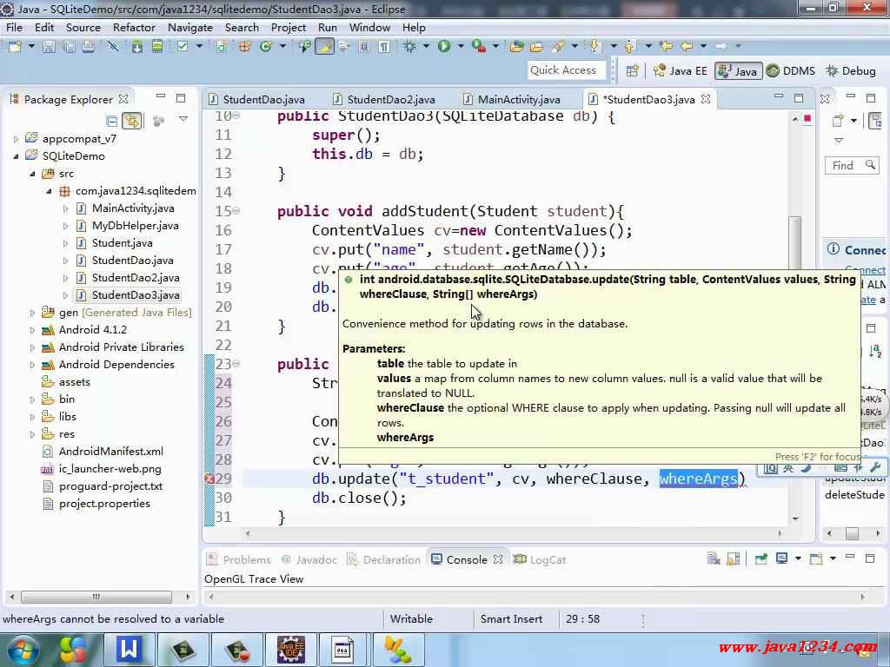
Task: Open the New Java Class dropdown arrow
Action: click(x=282, y=47)
